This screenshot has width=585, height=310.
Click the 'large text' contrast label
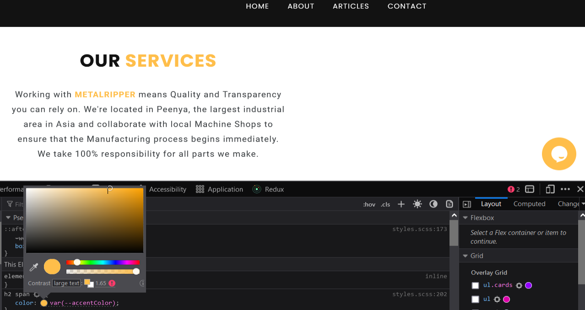pos(66,283)
